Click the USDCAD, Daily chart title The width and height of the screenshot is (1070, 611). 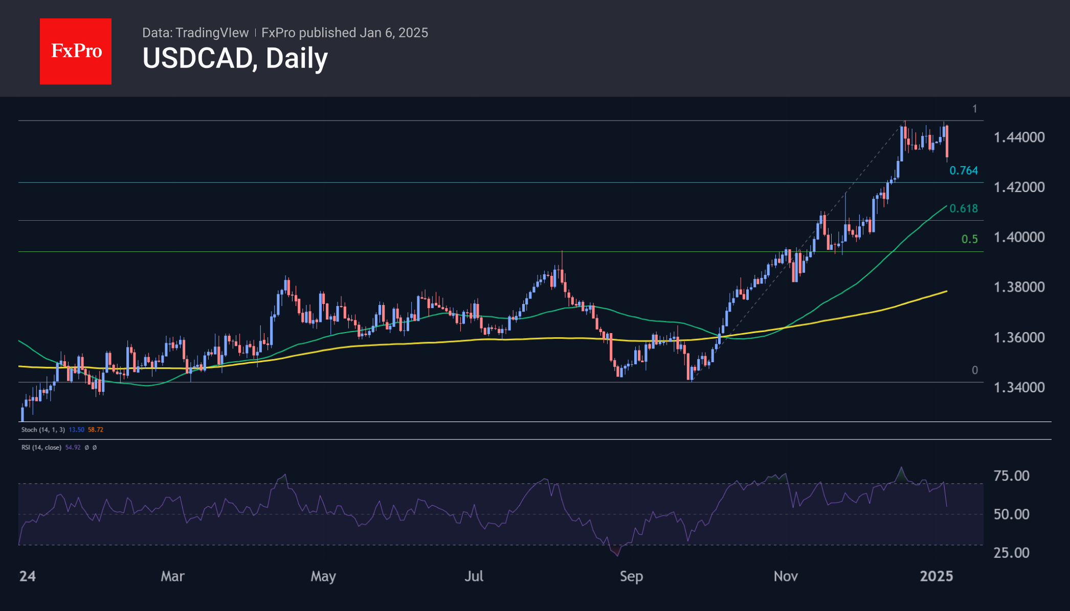235,58
